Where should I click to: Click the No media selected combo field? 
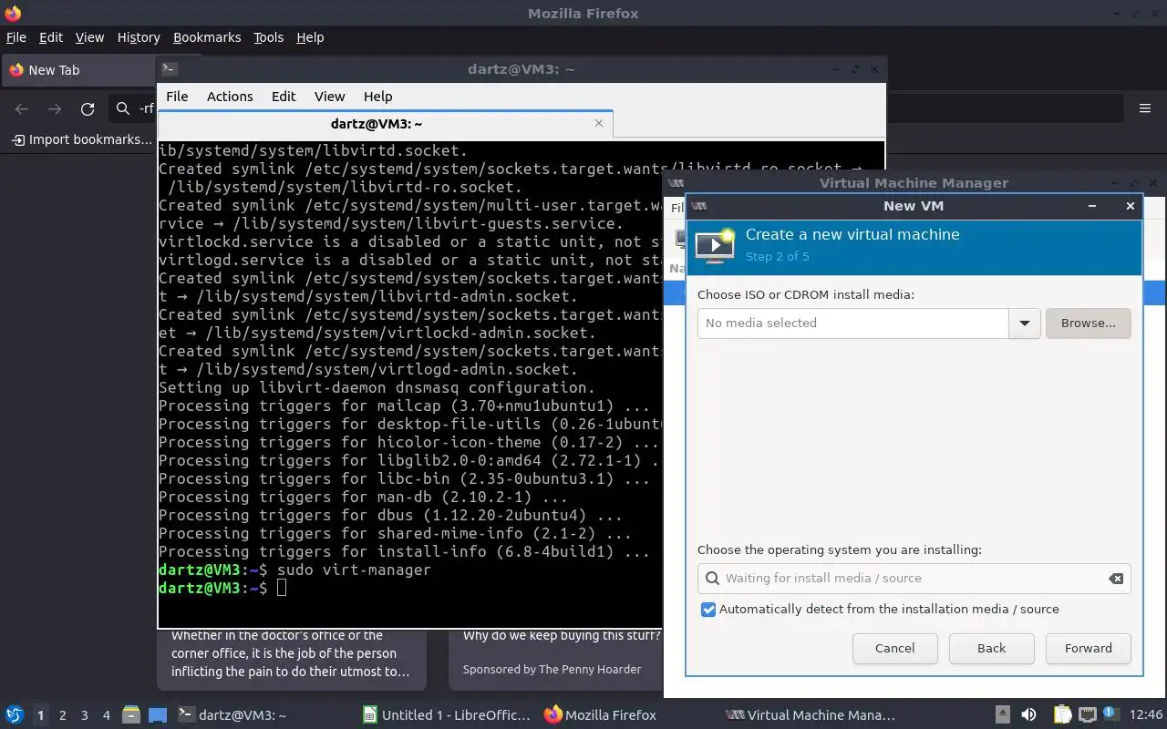click(x=853, y=323)
